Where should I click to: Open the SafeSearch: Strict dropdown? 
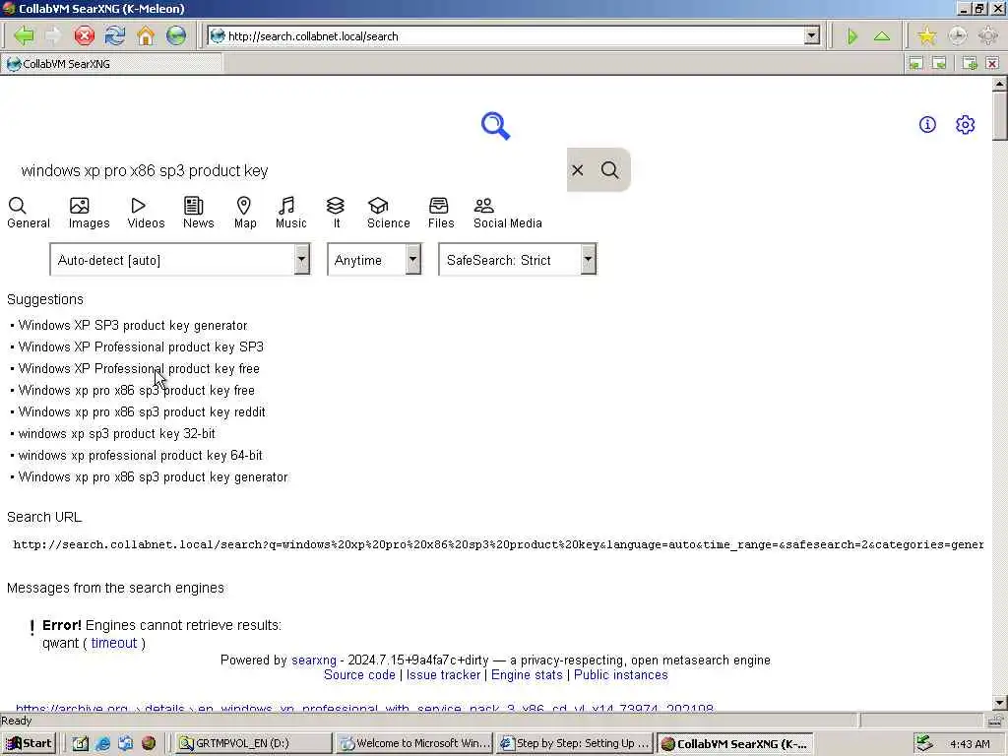(518, 260)
